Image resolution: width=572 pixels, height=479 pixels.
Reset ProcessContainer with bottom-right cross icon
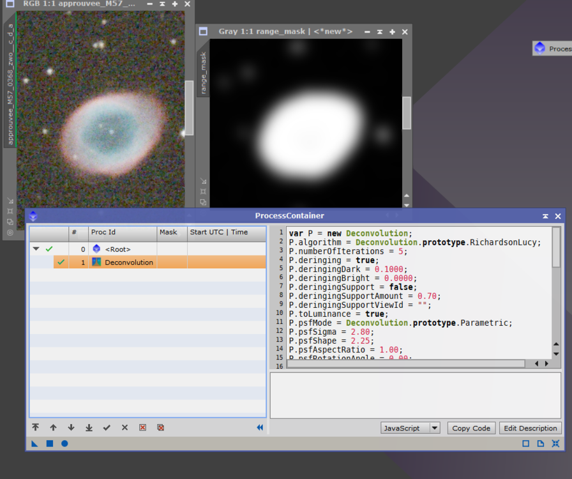pos(555,444)
